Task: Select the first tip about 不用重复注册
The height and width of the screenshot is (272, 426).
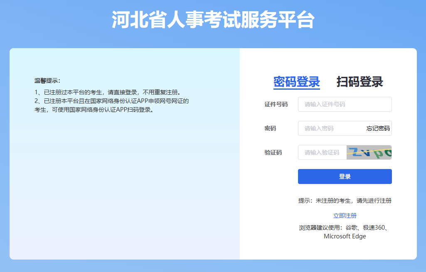Action: pyautogui.click(x=108, y=92)
